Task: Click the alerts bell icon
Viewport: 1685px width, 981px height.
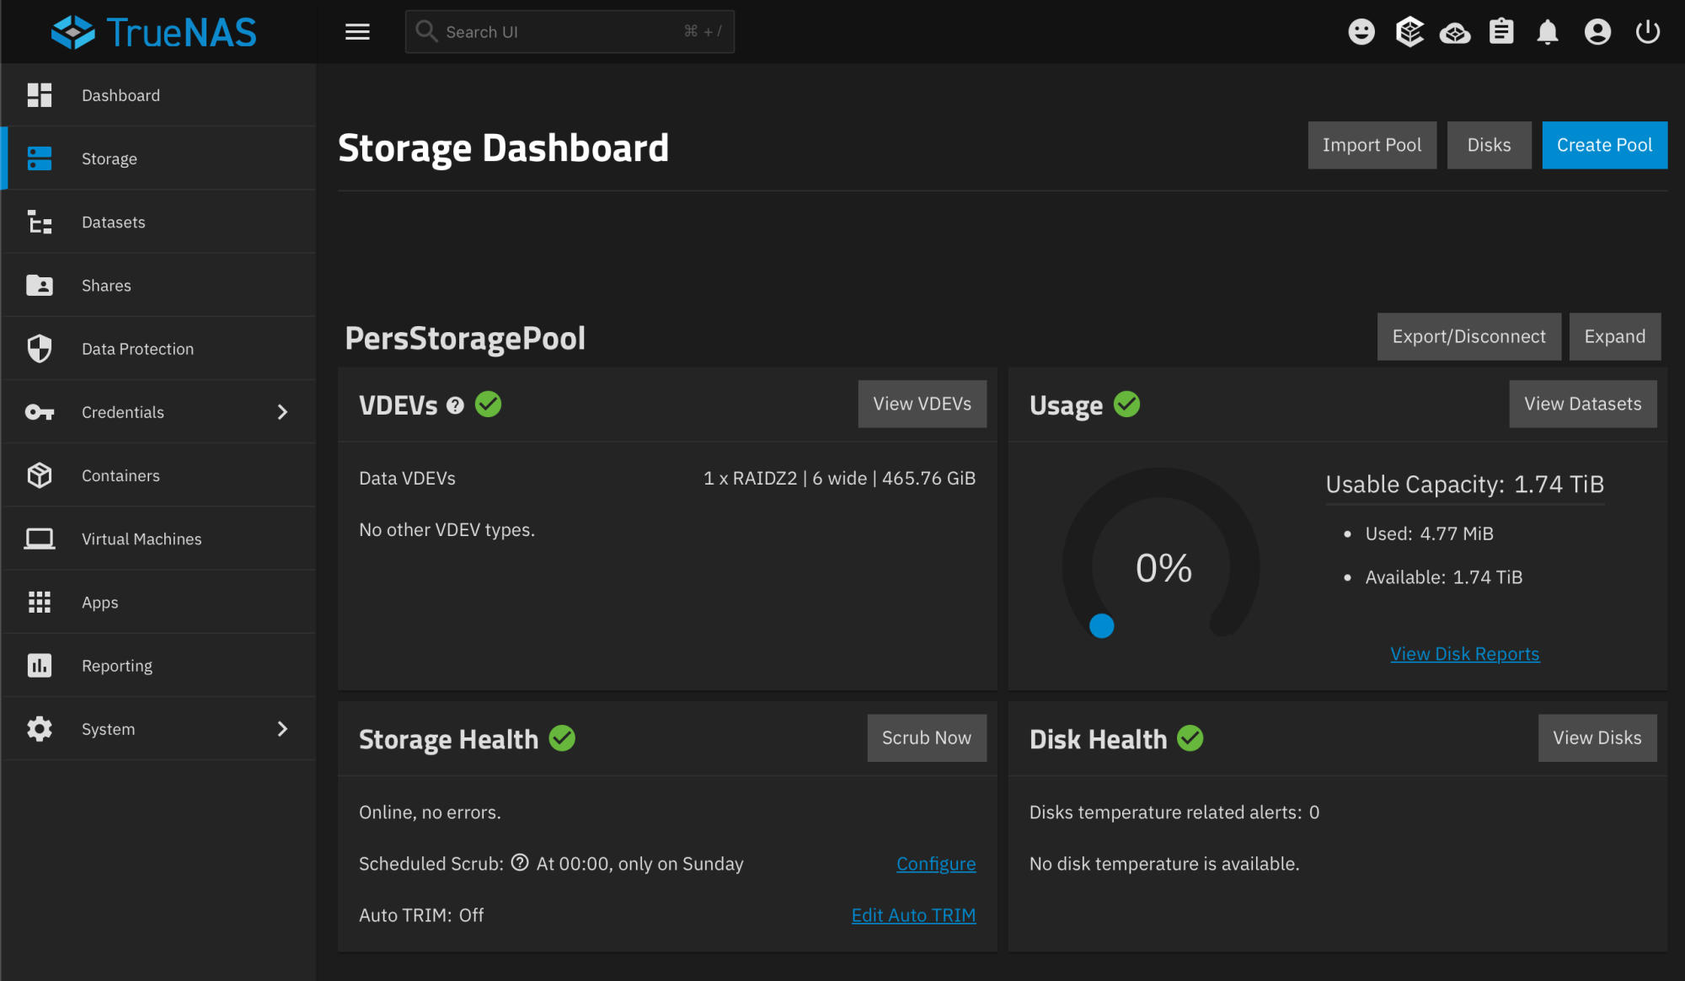Action: point(1548,32)
